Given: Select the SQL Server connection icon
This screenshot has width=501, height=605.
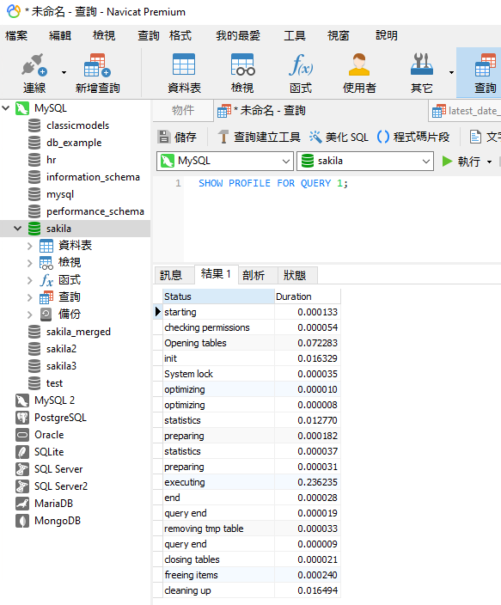Looking at the screenshot, I should tap(22, 469).
